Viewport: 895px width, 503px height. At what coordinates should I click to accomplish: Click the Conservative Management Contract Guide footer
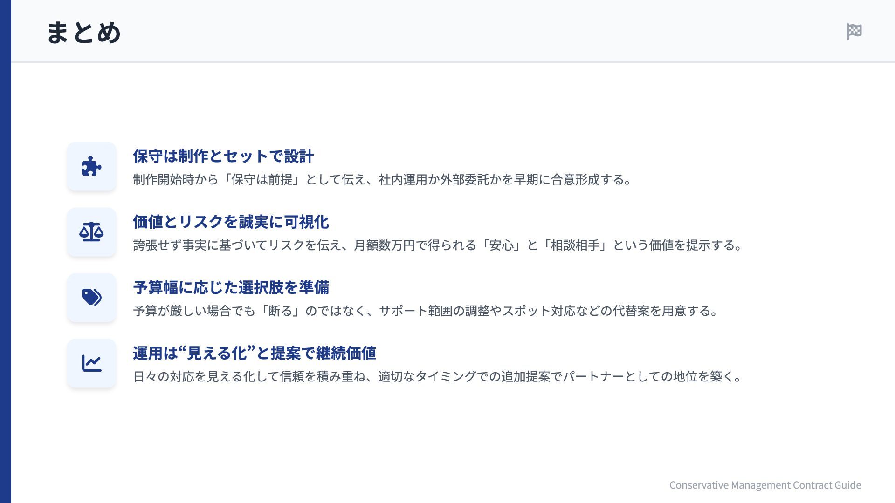tap(765, 485)
